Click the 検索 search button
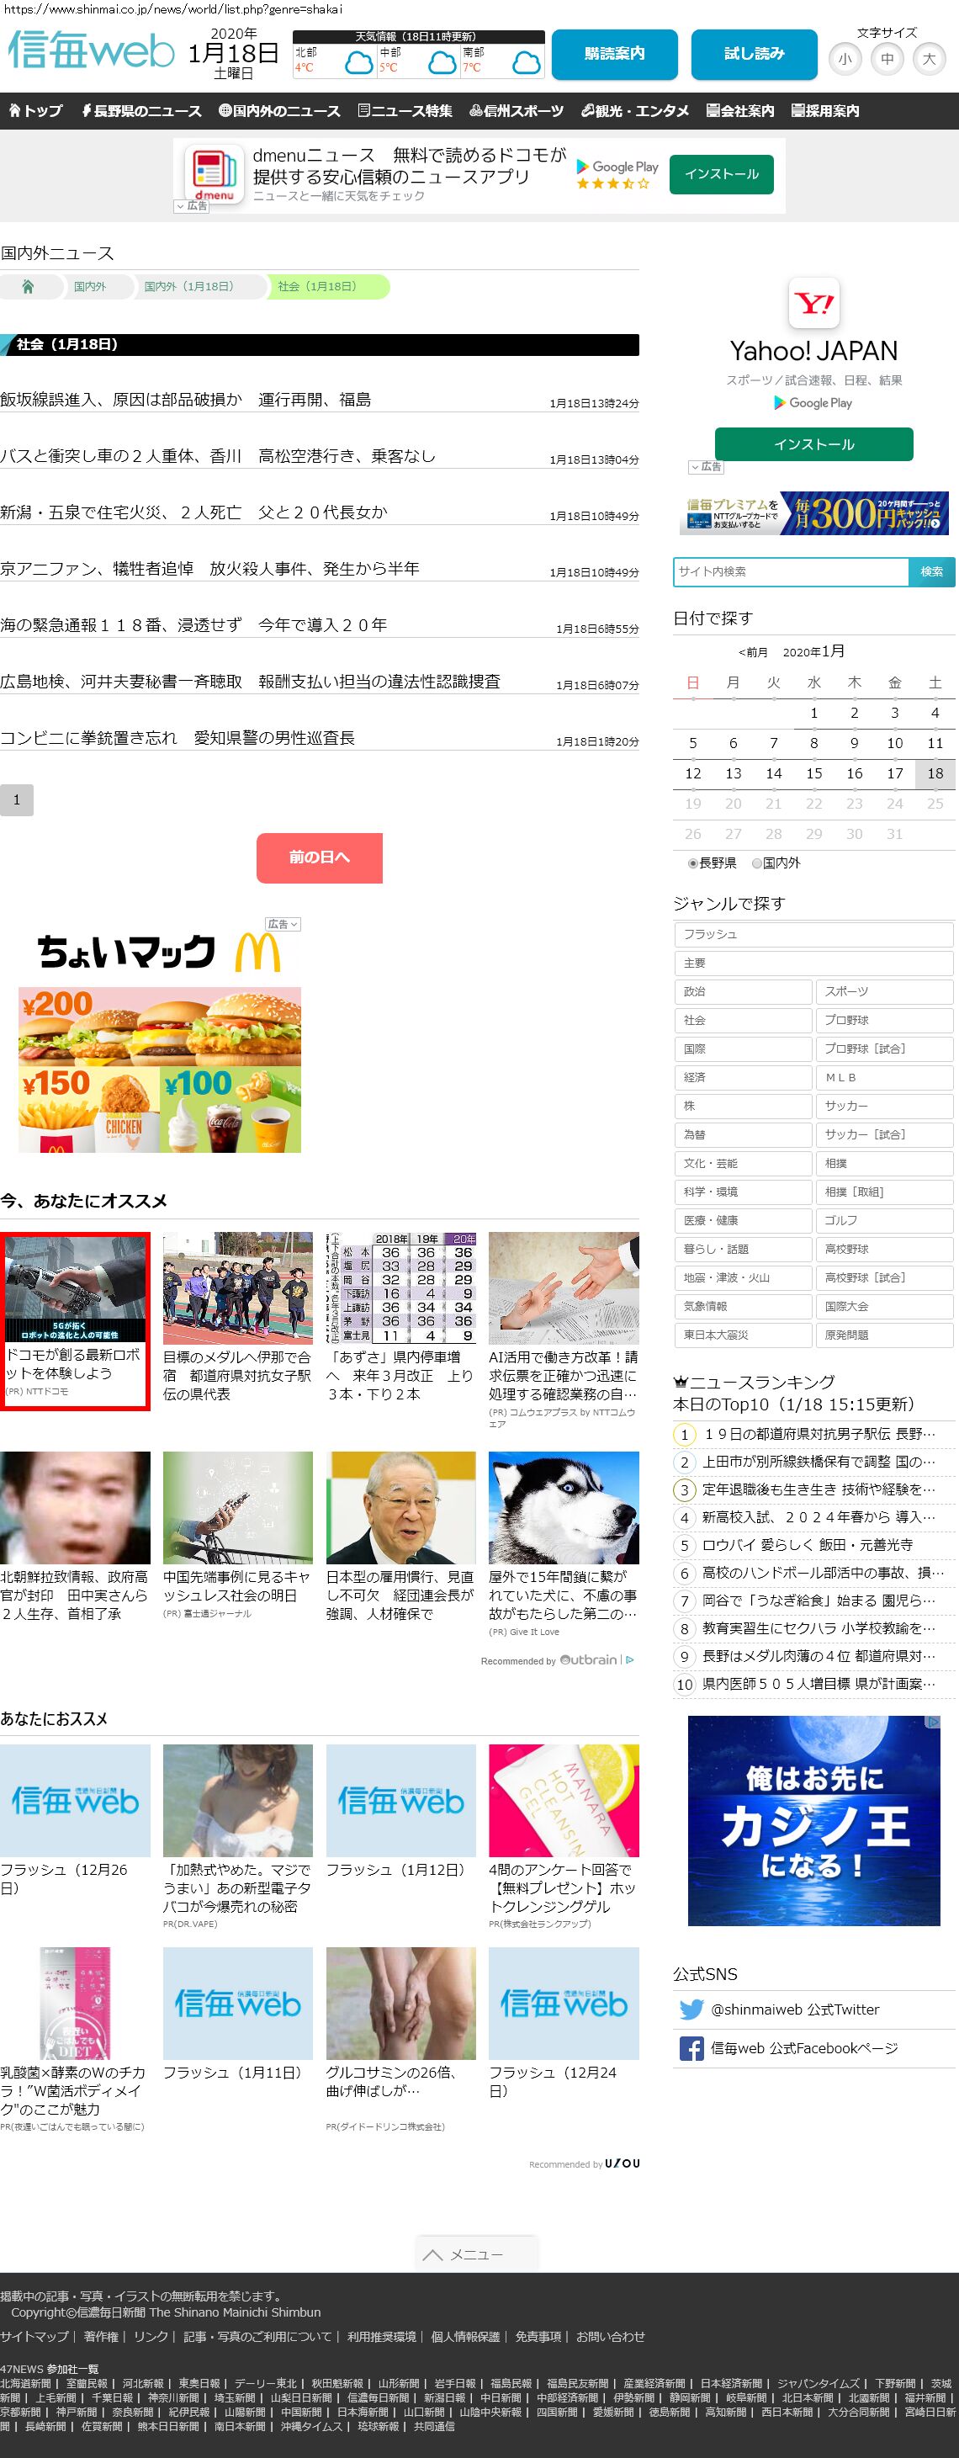Screen dimensions: 959x2458 click(931, 571)
